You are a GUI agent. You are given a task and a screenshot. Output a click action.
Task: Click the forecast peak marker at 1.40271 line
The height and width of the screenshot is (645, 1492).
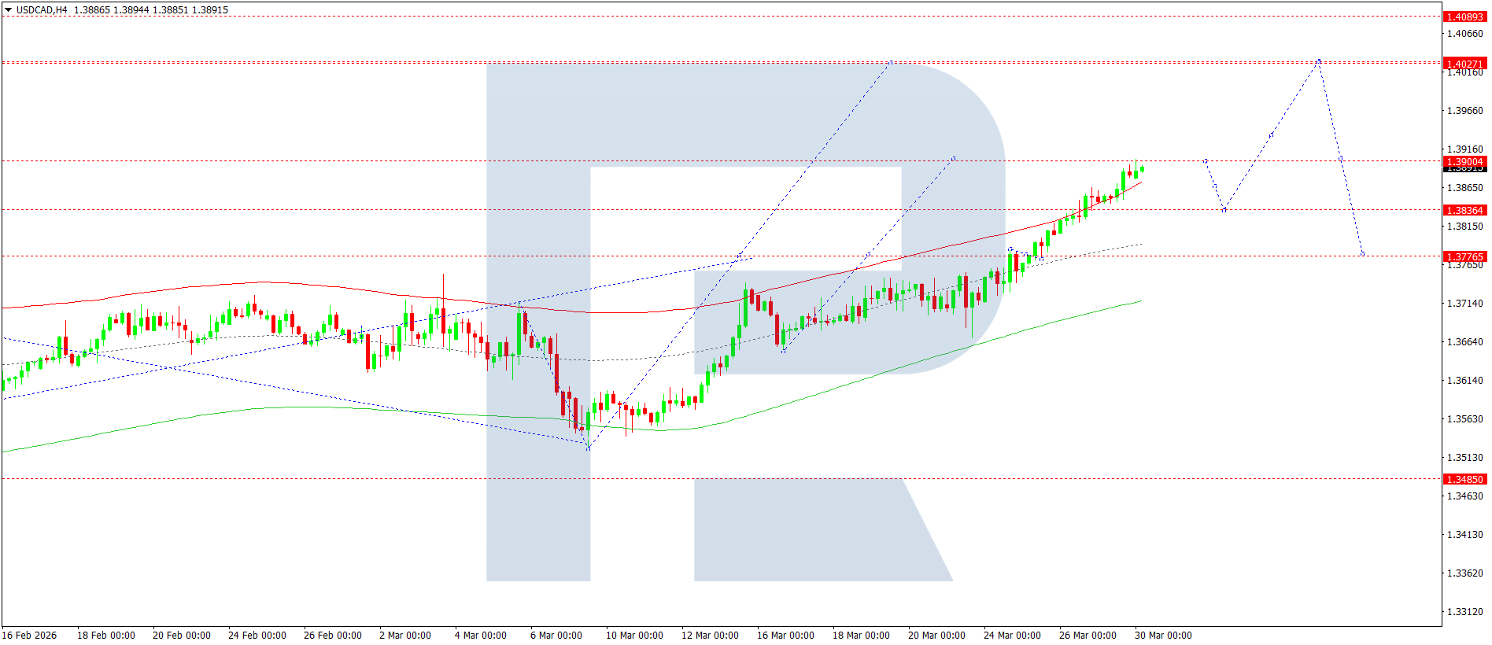pos(1319,61)
